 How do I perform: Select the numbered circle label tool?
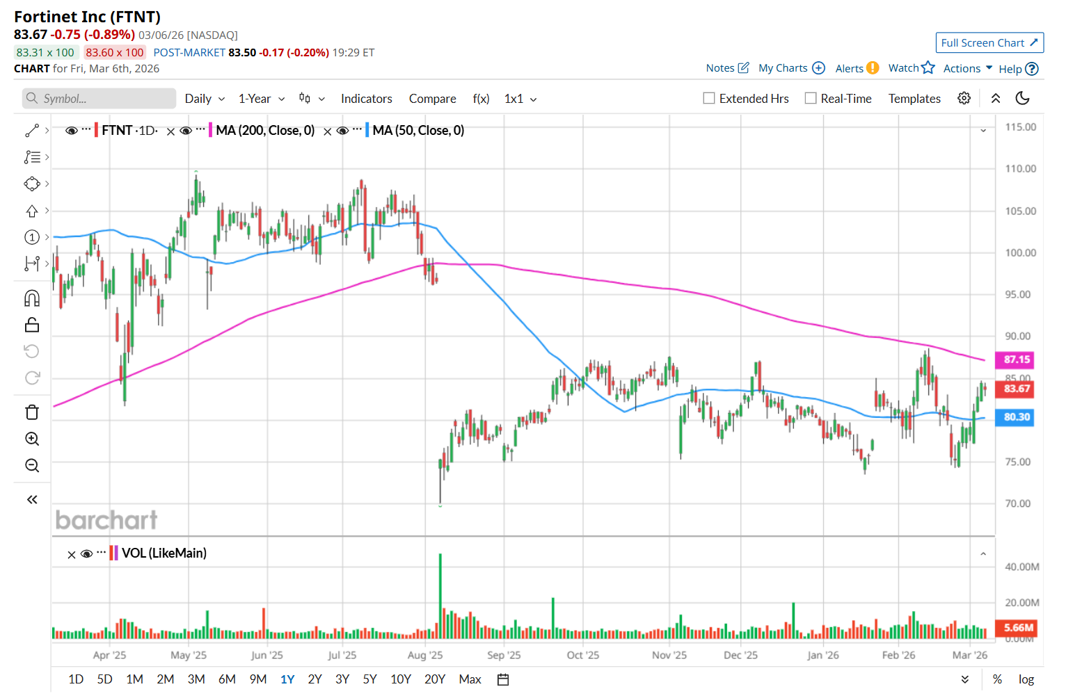point(32,237)
